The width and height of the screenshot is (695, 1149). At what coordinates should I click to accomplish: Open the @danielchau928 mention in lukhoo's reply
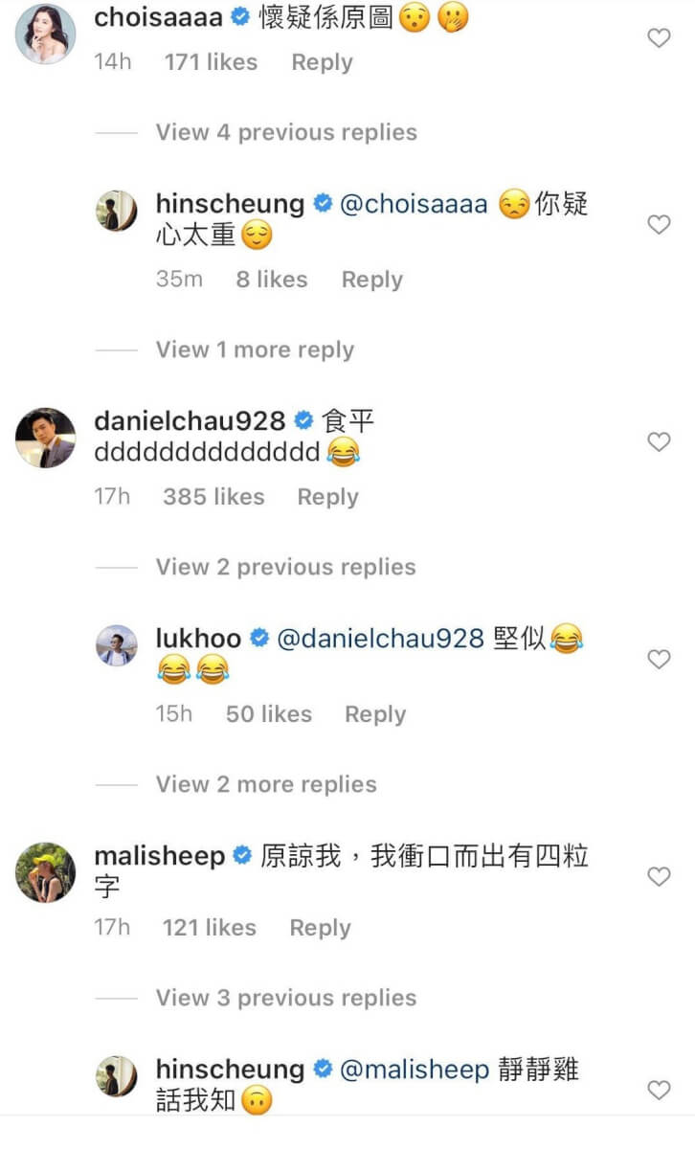(380, 639)
